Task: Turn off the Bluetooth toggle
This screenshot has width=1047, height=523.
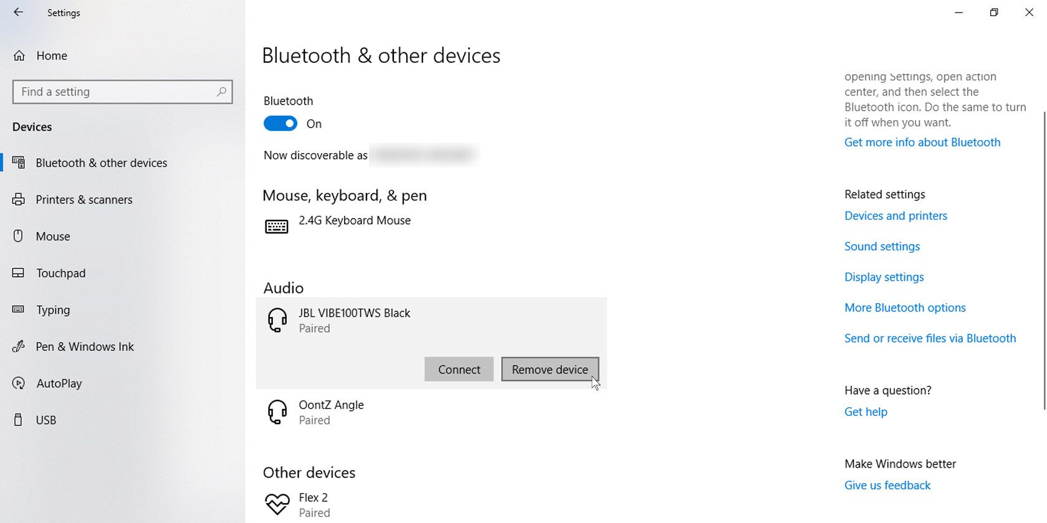Action: (280, 123)
